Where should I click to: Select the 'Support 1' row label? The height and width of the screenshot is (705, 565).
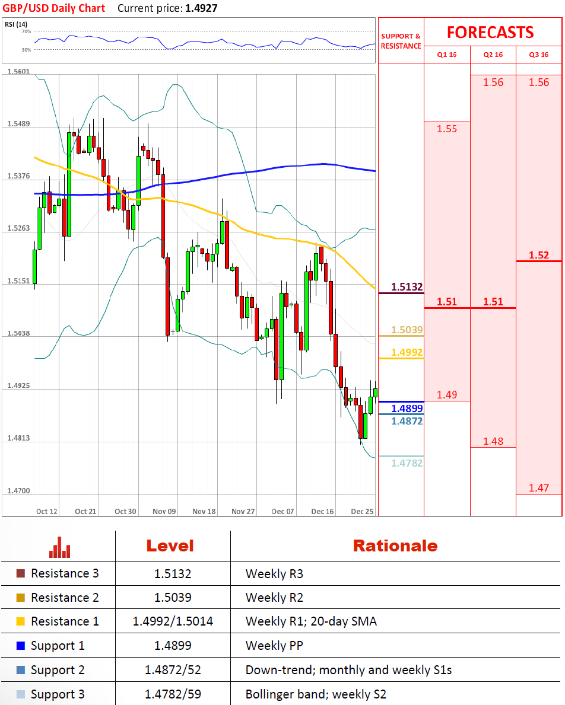pyautogui.click(x=58, y=646)
